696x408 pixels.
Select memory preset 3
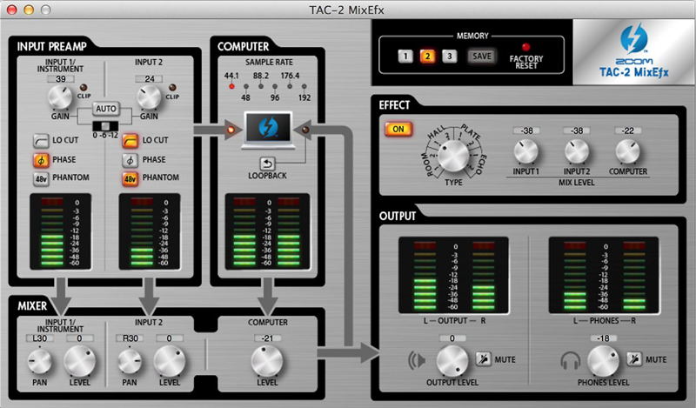click(448, 57)
